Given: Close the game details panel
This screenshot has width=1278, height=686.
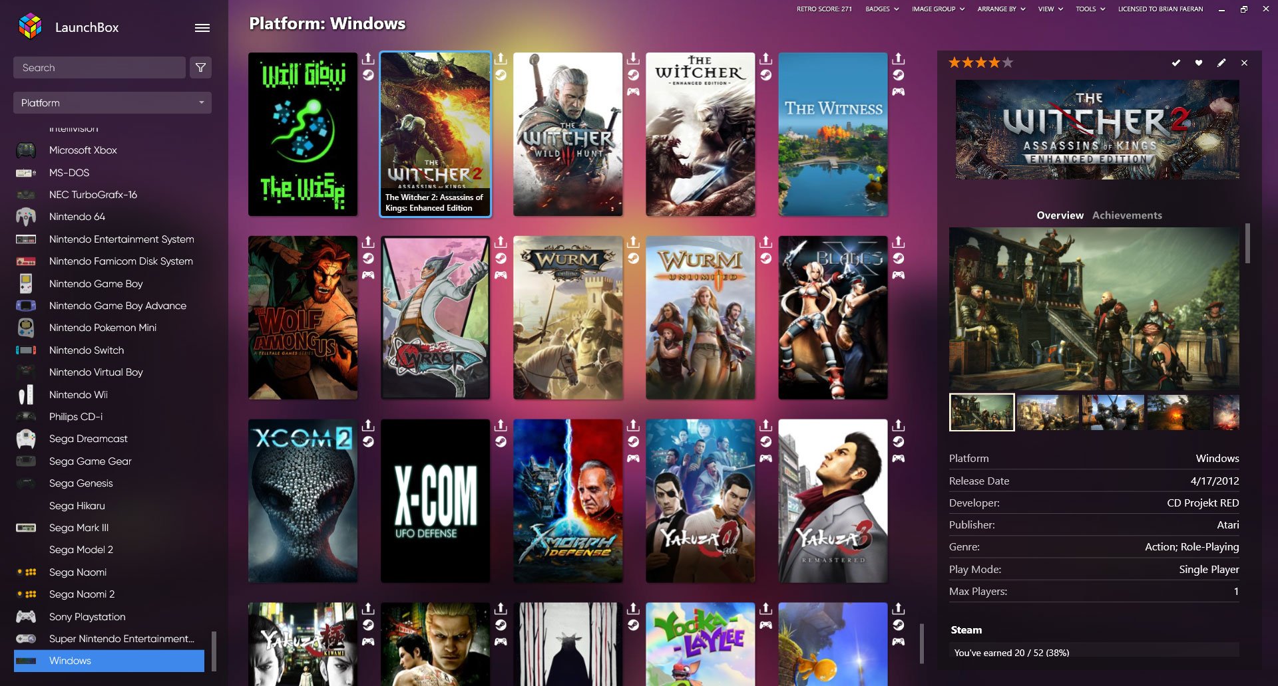Looking at the screenshot, I should [x=1244, y=62].
